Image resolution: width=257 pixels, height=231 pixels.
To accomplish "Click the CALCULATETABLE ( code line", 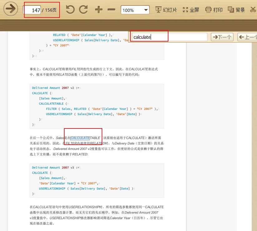I will point(53,104).
